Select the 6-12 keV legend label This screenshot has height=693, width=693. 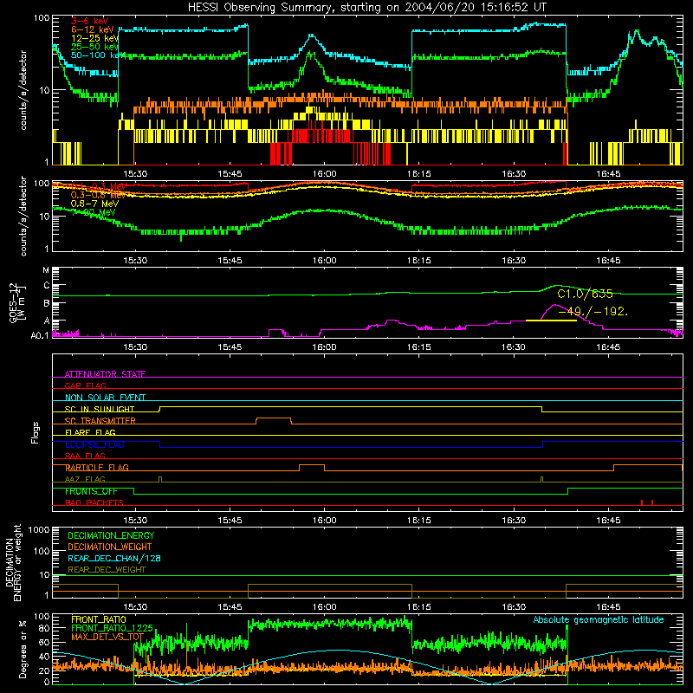93,29
